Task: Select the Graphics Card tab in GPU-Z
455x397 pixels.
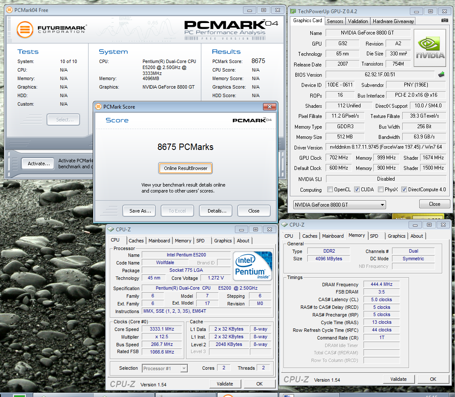Action: [308, 20]
